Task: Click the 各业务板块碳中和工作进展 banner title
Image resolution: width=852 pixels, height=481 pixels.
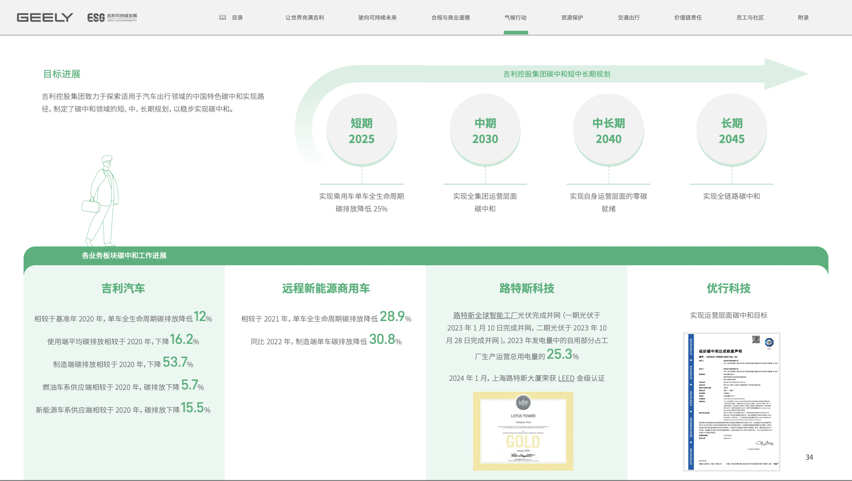Action: pyautogui.click(x=124, y=256)
